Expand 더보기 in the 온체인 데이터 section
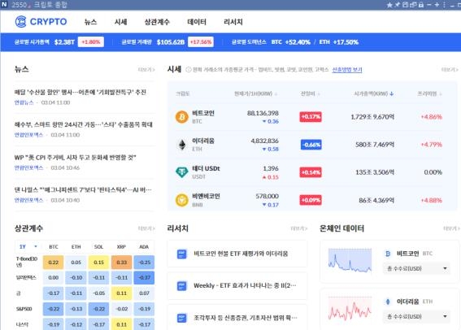This screenshot has width=461, height=330. (x=450, y=228)
